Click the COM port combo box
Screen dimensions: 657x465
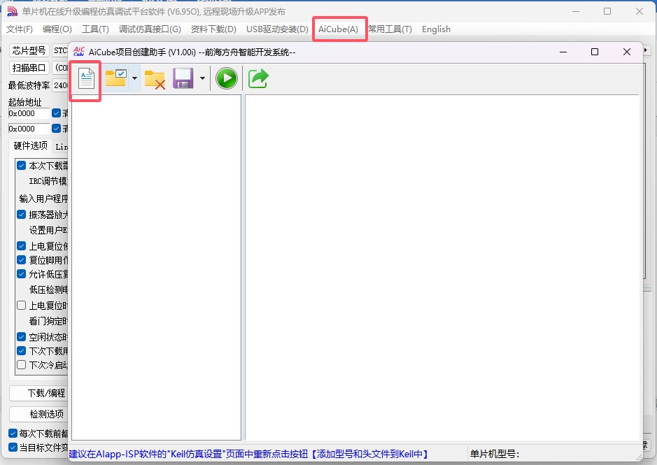[62, 68]
